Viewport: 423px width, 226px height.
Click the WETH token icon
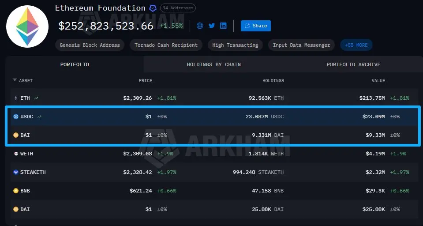point(16,154)
